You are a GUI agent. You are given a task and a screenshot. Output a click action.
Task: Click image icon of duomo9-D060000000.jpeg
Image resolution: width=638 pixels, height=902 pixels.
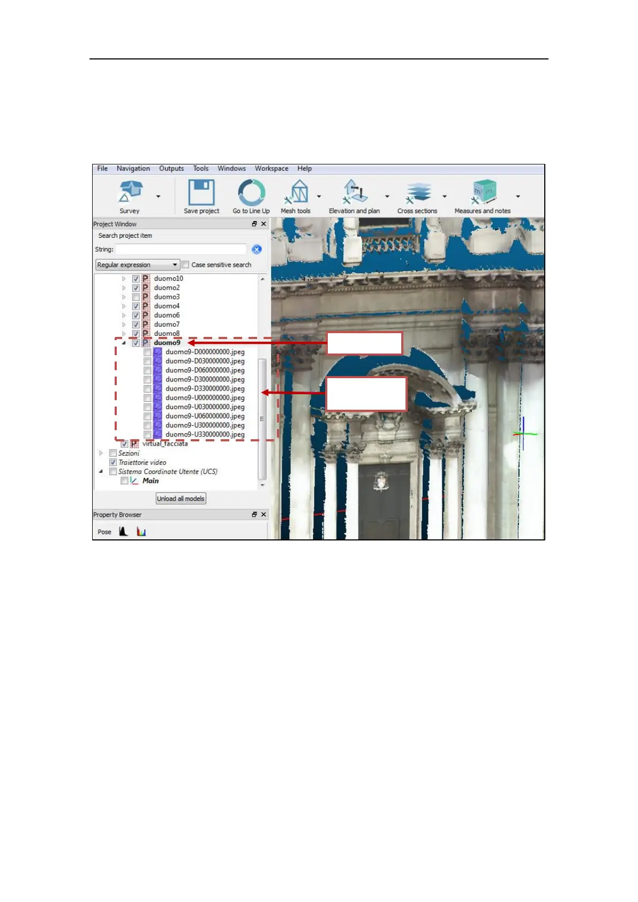coord(157,370)
